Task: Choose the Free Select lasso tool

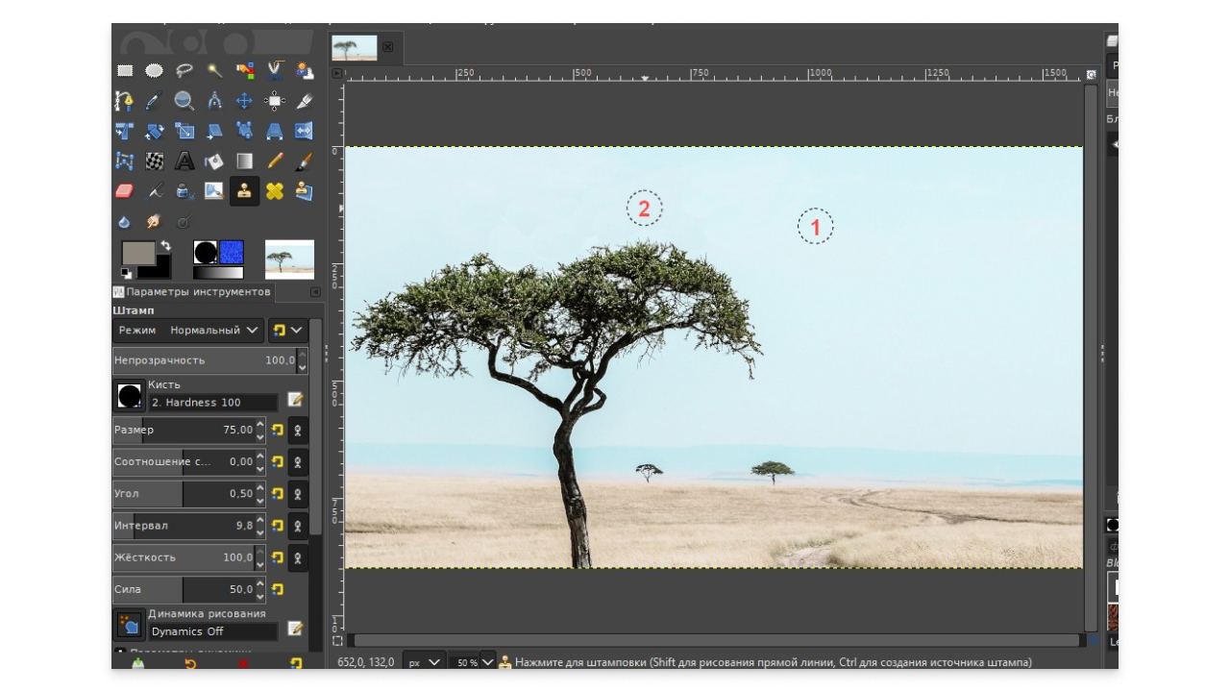Action: 184,70
